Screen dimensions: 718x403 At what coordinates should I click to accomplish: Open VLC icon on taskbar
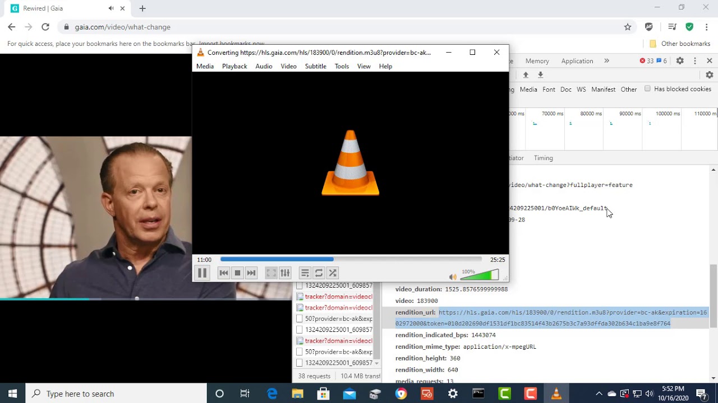coord(556,393)
